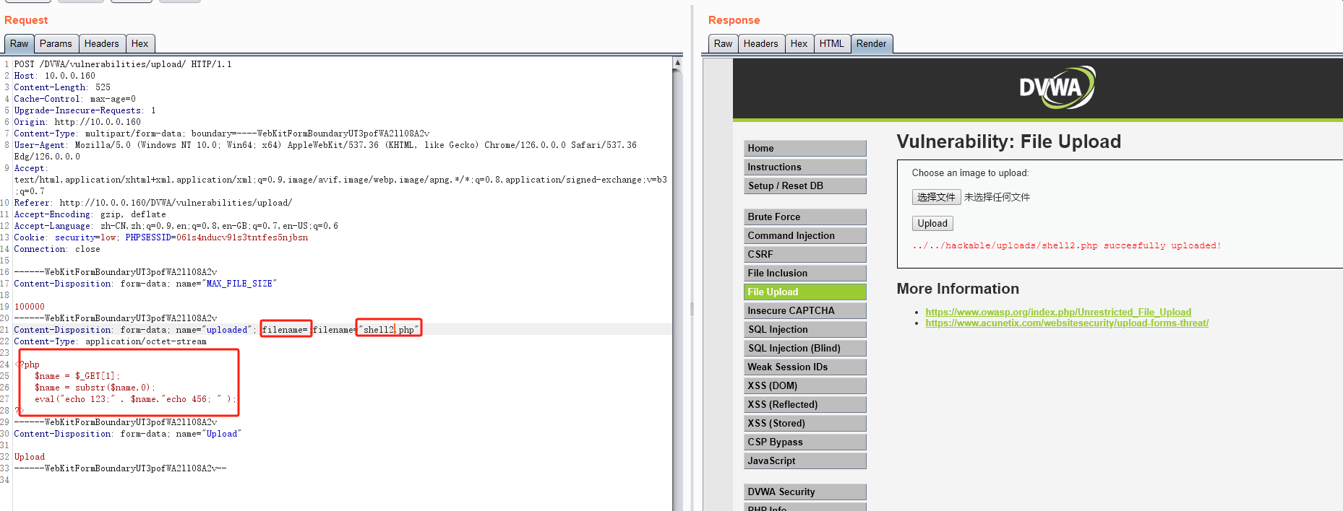This screenshot has height=511, width=1343.
Task: Click the 'More Information' heading
Action: tap(958, 289)
